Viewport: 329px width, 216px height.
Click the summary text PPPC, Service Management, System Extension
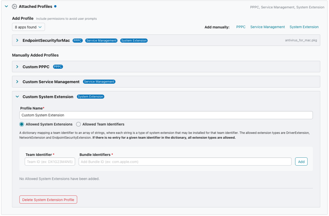[x=287, y=7]
